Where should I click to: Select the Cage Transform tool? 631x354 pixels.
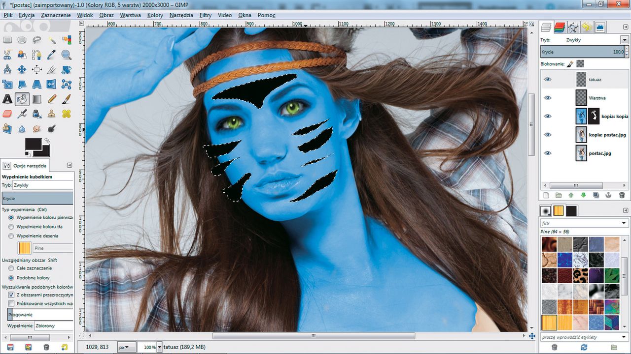point(67,85)
